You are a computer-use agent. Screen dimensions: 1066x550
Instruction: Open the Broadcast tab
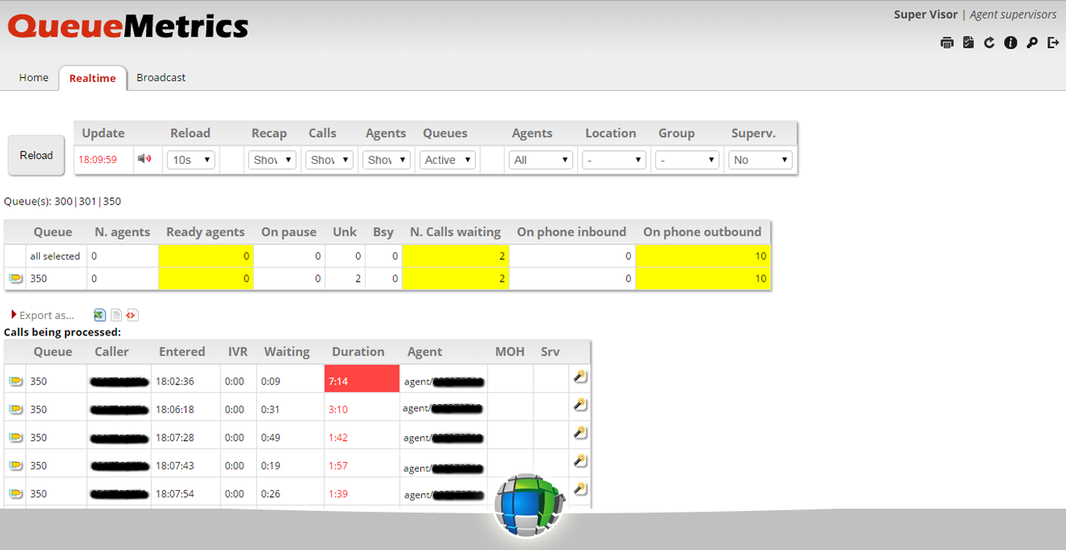(161, 78)
